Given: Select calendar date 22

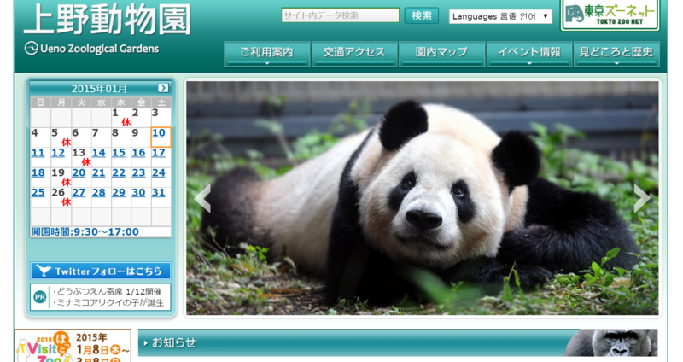Looking at the screenshot, I should tap(119, 173).
